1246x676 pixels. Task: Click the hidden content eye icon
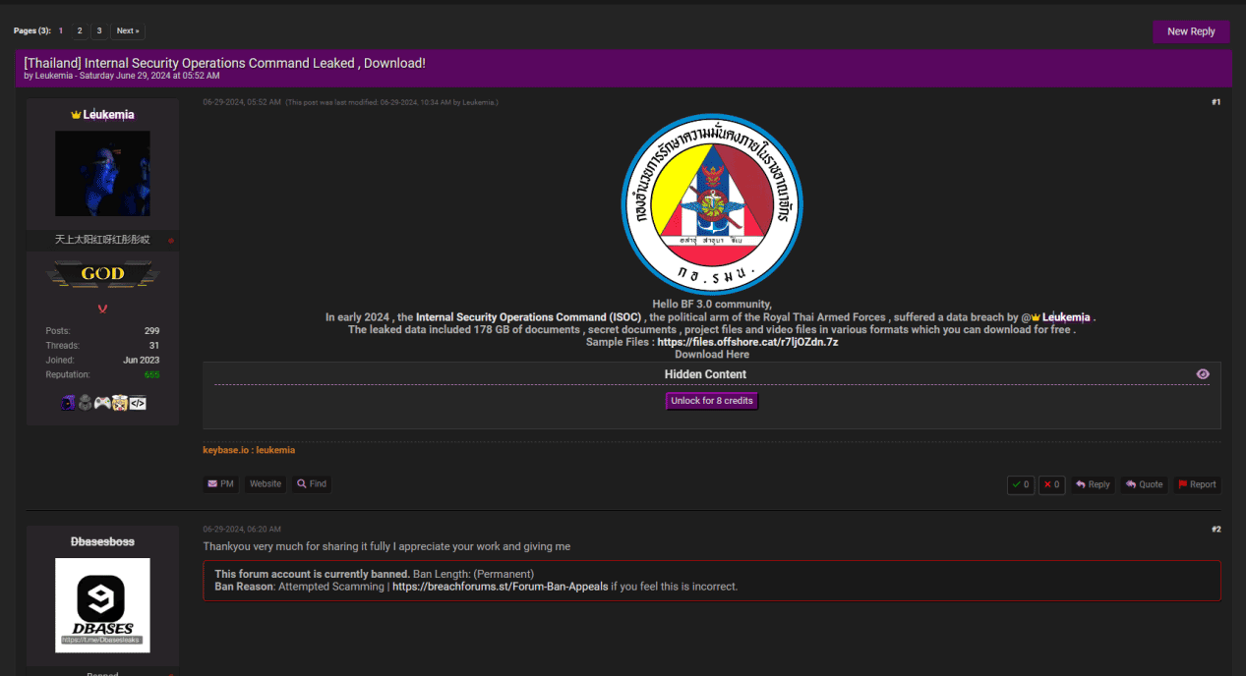pos(1203,374)
